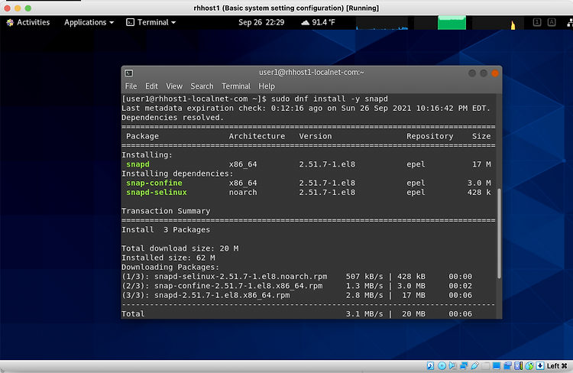Click the display settings indicator icon
The height and width of the screenshot is (373, 573).
pos(497,365)
